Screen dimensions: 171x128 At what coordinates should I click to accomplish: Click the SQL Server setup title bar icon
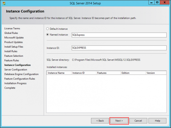(x=4, y=3)
